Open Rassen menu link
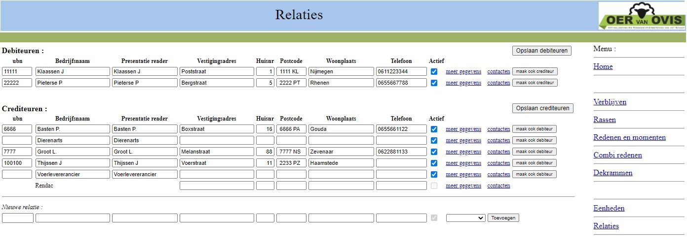Screen dimensions: 687x248 point(604,120)
